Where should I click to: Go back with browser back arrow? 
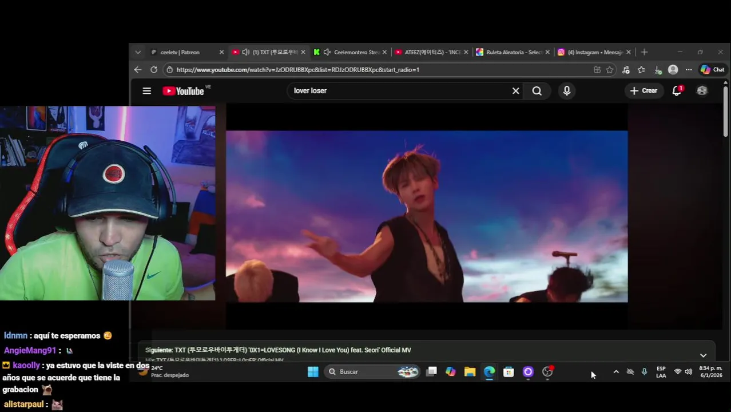click(x=138, y=70)
